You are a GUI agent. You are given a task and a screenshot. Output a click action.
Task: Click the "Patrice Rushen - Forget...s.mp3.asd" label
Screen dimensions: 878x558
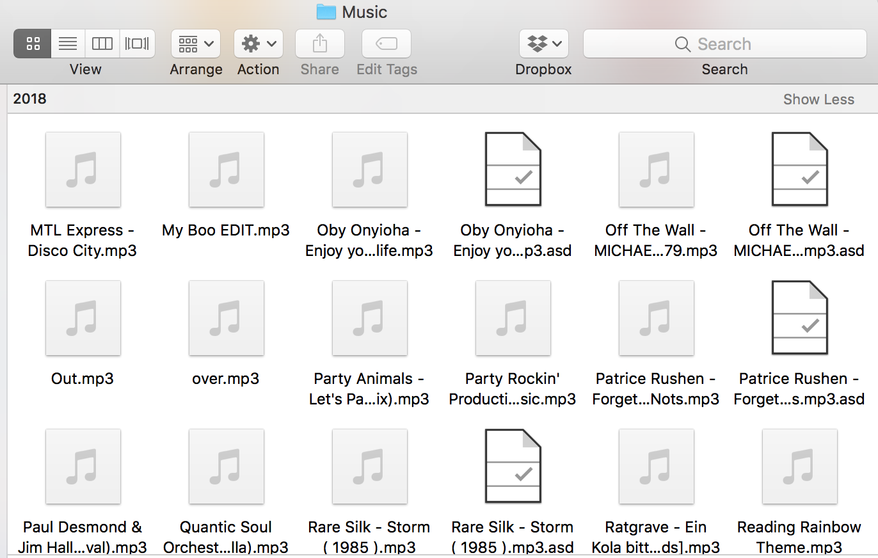pos(799,388)
